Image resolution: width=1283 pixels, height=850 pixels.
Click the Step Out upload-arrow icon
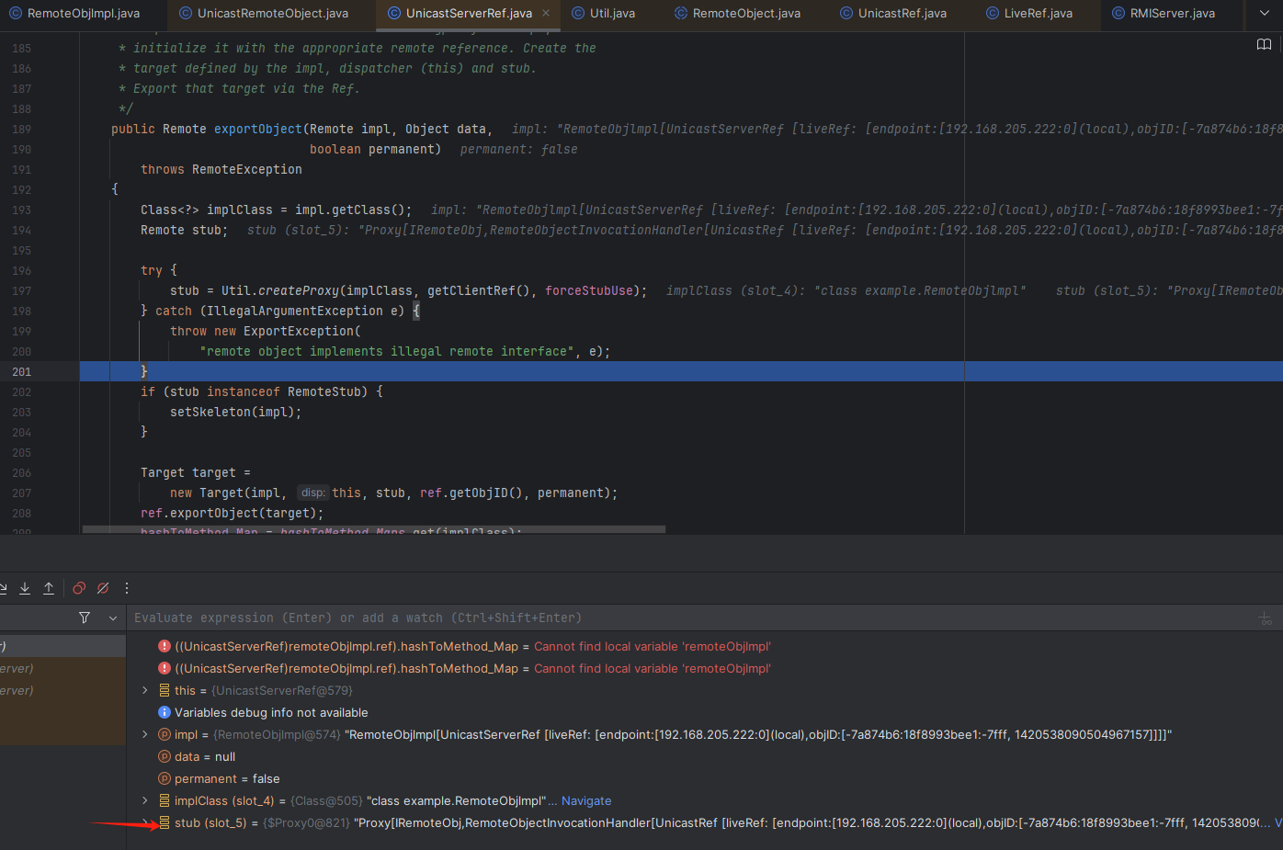(x=49, y=588)
